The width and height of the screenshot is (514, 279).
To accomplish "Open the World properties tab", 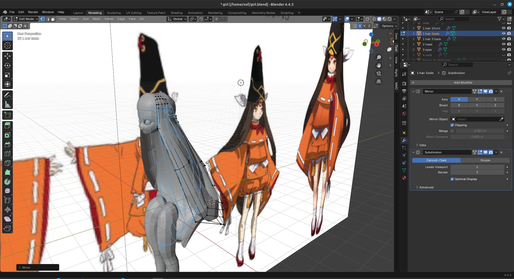I will [404, 114].
